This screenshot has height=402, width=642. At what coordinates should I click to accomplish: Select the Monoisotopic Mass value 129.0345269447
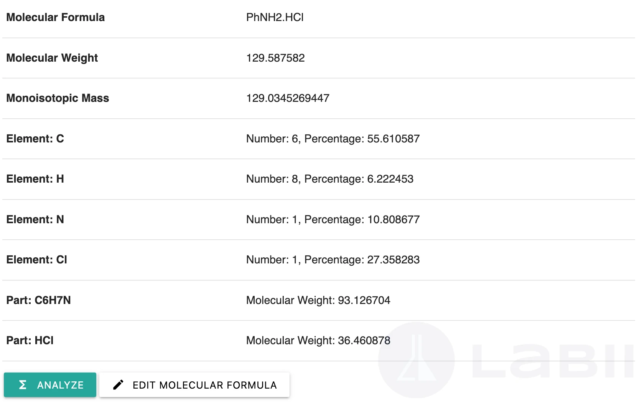[x=288, y=98]
